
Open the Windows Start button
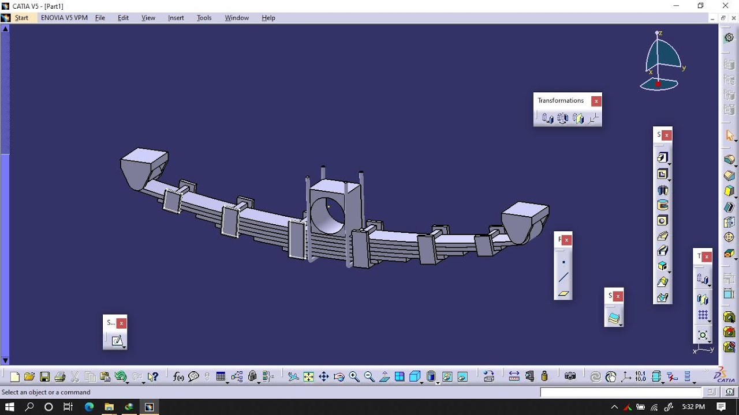(x=10, y=407)
